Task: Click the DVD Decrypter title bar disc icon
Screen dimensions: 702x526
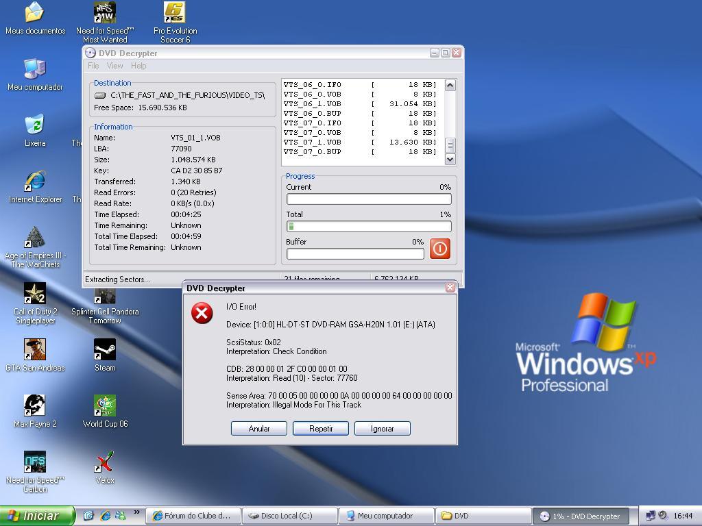Action: [90, 53]
